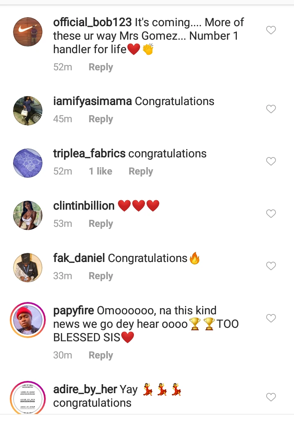Open papyfire's story from avatar ring
294x423 pixels.
pyautogui.click(x=28, y=320)
